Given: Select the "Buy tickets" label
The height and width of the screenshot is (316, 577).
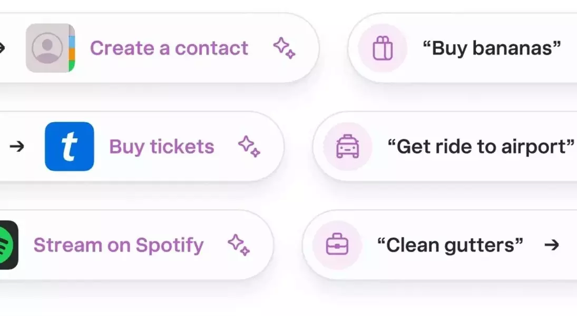Looking at the screenshot, I should (162, 147).
